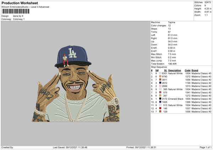Select the orange swatch in stop 2
The image size is (213, 150).
coord(160,76)
